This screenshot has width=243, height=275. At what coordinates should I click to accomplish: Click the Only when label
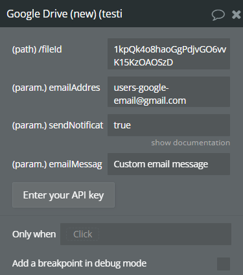point(34,234)
